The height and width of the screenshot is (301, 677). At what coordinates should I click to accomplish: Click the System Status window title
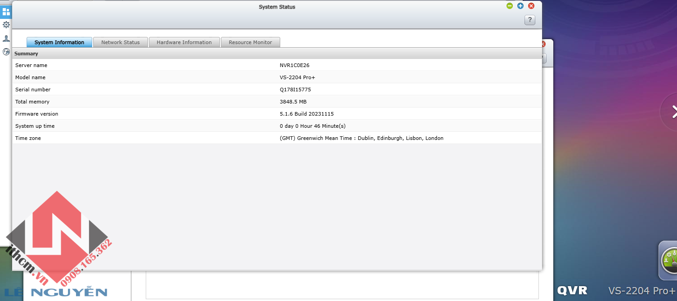click(277, 7)
